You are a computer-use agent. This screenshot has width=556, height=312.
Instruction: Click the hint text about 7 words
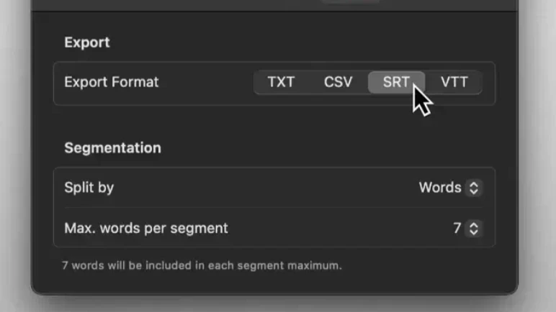tap(202, 265)
